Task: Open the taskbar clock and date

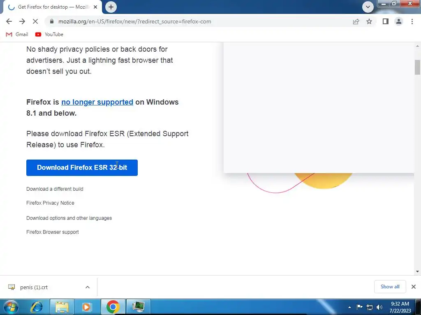Action: (400, 307)
